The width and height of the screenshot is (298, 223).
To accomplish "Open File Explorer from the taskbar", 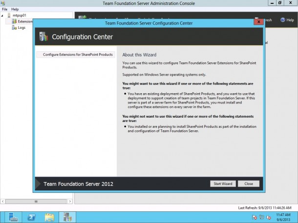I will (x=49, y=217).
